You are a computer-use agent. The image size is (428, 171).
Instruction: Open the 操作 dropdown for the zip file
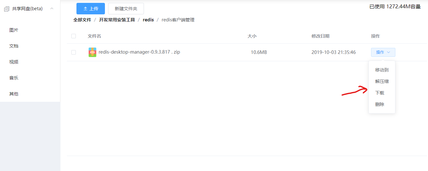pos(383,52)
